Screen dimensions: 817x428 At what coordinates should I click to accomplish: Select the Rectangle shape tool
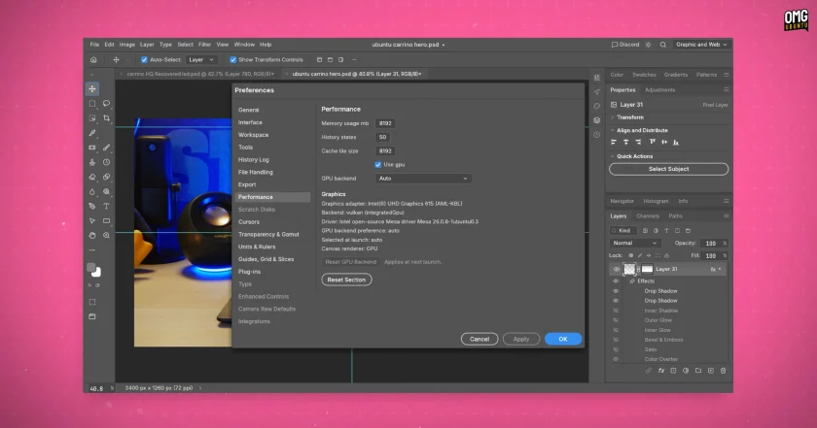[x=106, y=220]
